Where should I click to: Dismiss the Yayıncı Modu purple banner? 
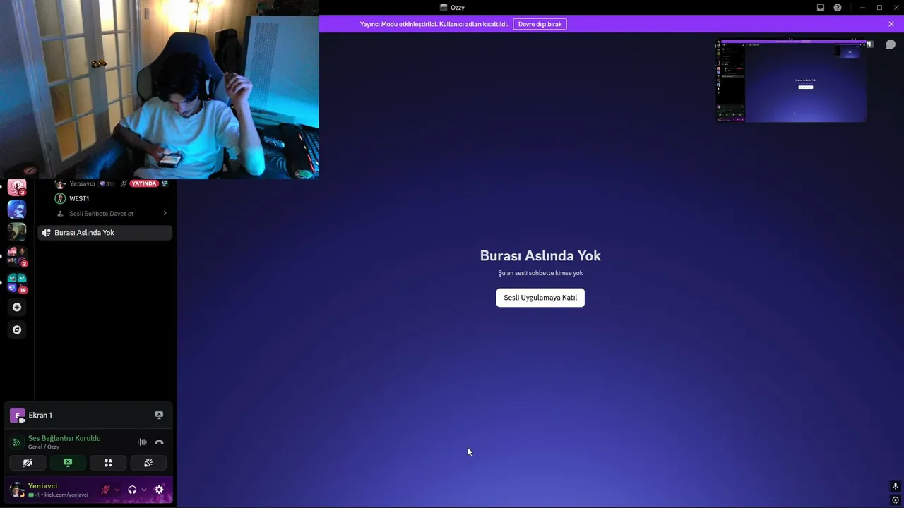click(891, 24)
